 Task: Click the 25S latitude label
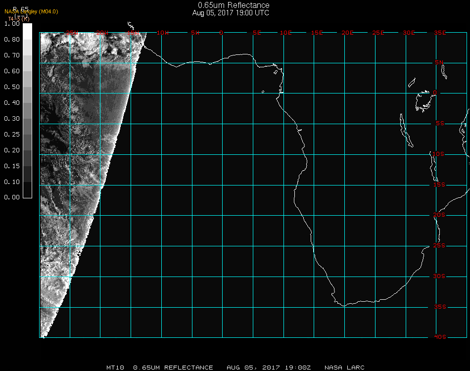point(439,246)
